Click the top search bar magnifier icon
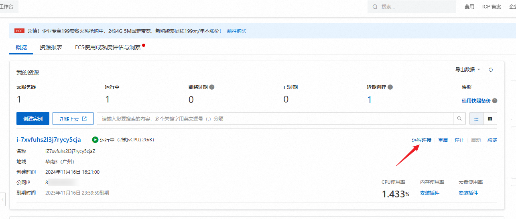516x219 pixels. pyautogui.click(x=375, y=7)
